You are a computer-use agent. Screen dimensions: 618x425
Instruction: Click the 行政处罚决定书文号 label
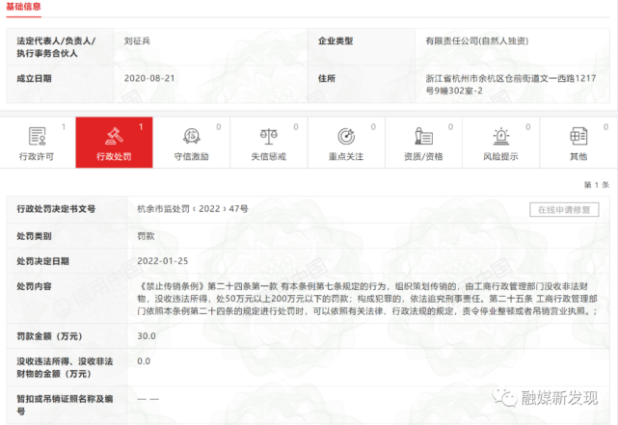[56, 209]
